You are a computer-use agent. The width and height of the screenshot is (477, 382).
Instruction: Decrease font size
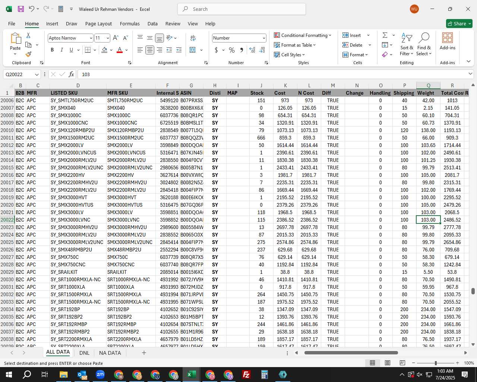click(125, 38)
